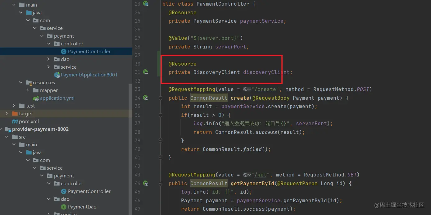Click the PaymentApplication8001 Spring Boot class icon
431x215 pixels.
pyautogui.click(x=57, y=75)
